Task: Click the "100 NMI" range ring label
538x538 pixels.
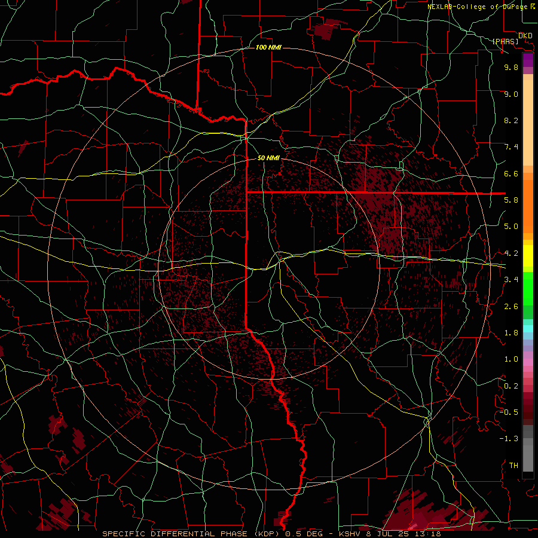Action: (268, 47)
